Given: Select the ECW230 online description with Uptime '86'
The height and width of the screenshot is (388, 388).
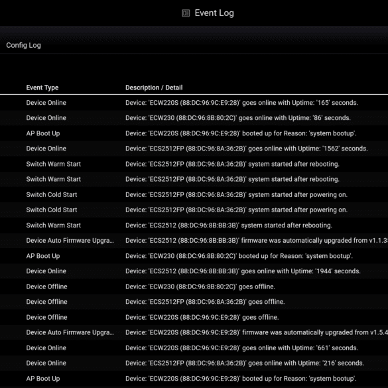Looking at the screenshot, I should (x=238, y=118).
